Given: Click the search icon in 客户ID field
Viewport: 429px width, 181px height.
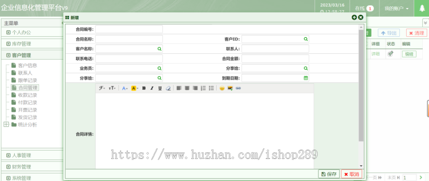Looking at the screenshot, I should coord(306,39).
